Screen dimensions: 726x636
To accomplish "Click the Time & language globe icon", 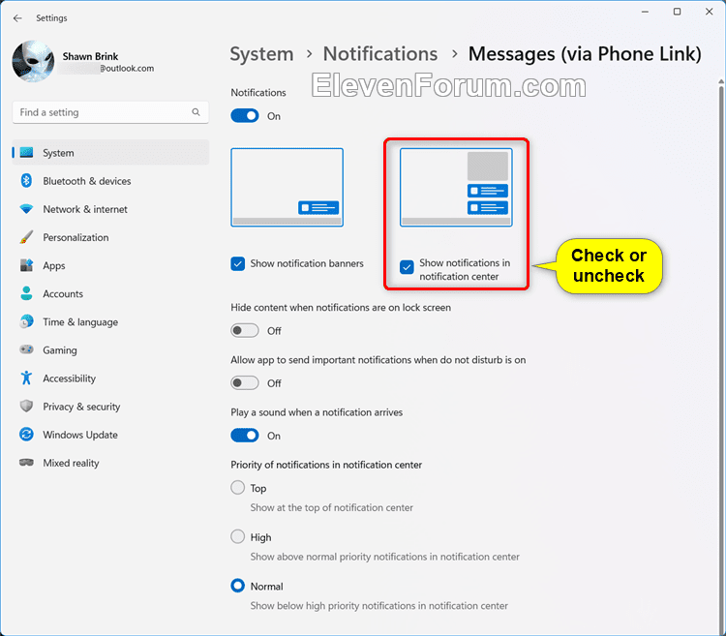I will [26, 321].
